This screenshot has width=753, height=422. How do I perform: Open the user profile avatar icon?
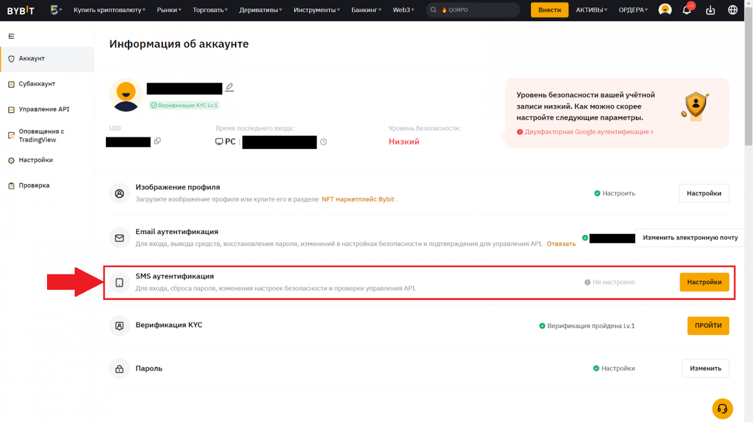coord(665,10)
